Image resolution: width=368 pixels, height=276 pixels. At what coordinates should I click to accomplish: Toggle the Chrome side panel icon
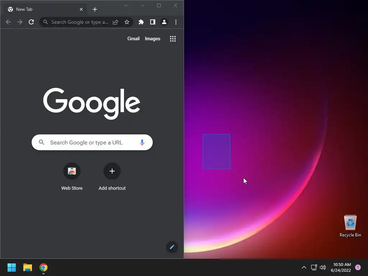tap(152, 22)
